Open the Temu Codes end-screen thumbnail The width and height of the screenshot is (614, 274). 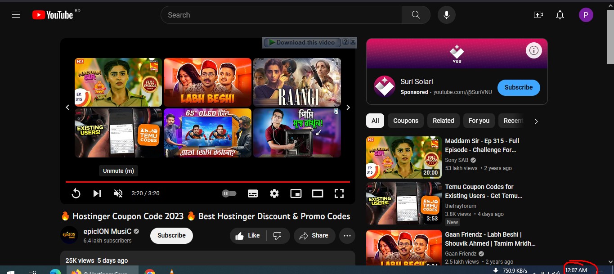(118, 133)
